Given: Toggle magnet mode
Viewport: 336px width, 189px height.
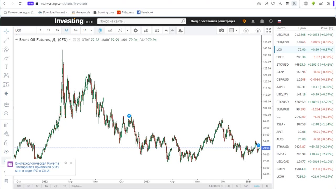Looking at the screenshot, I should coord(6,125).
